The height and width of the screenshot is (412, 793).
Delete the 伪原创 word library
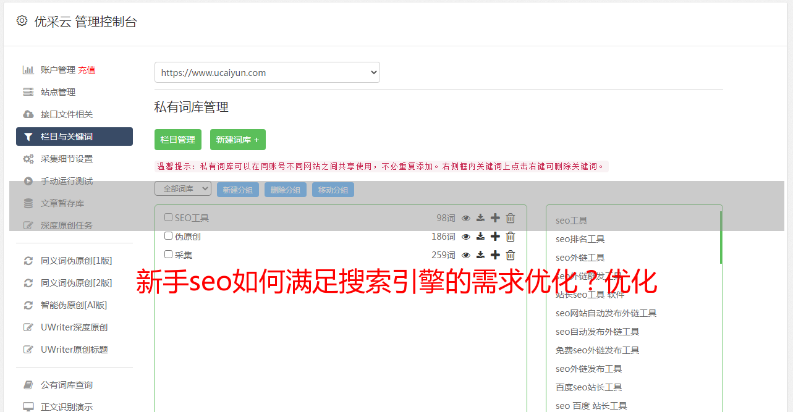[x=511, y=237]
